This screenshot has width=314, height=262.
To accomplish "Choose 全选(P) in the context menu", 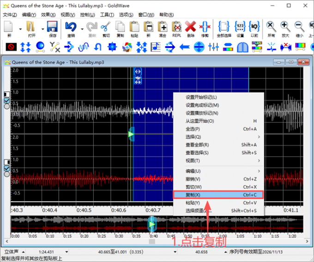I will (x=218, y=129).
